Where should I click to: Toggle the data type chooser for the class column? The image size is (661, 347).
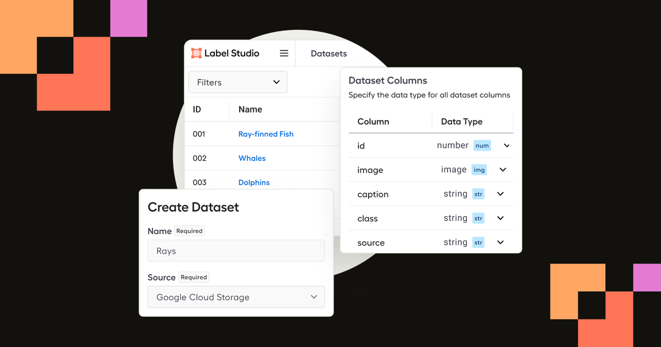pos(500,218)
